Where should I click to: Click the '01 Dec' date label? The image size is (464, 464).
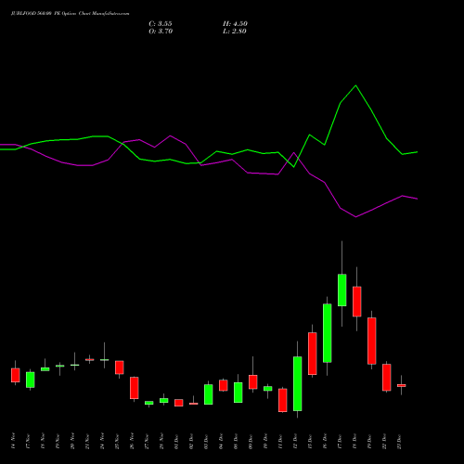tap(176, 441)
